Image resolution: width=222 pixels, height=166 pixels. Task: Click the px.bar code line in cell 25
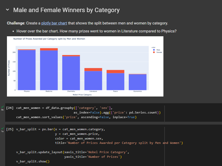tap(60, 129)
